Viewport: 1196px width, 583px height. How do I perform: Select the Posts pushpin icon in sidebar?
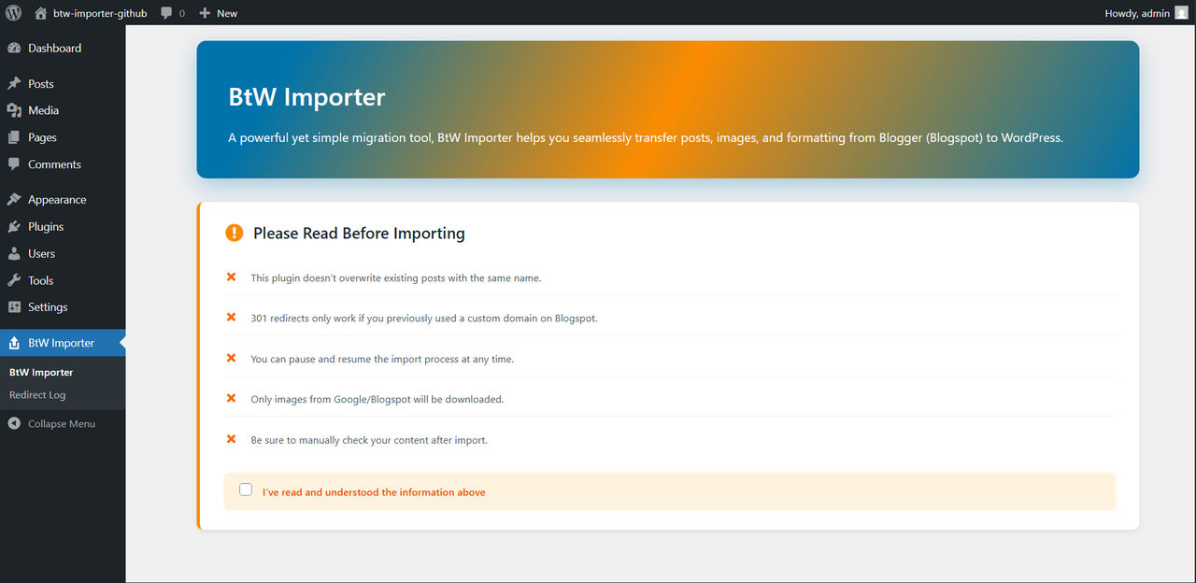tap(14, 83)
